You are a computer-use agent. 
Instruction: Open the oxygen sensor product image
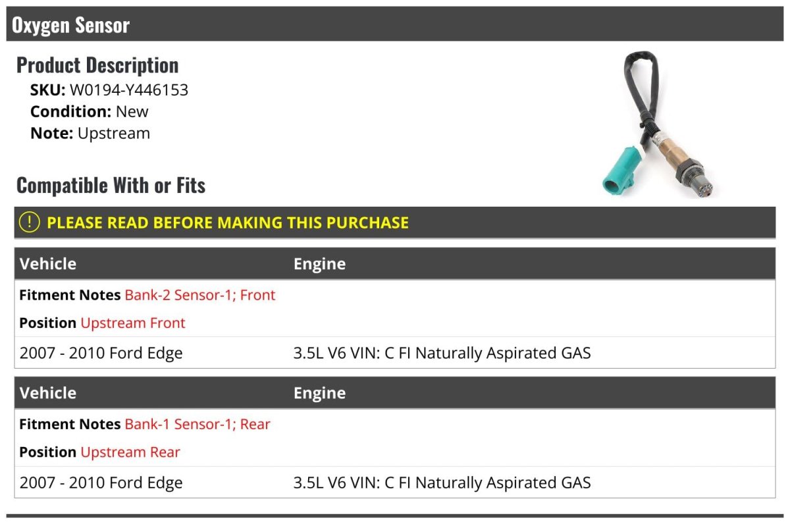click(658, 126)
